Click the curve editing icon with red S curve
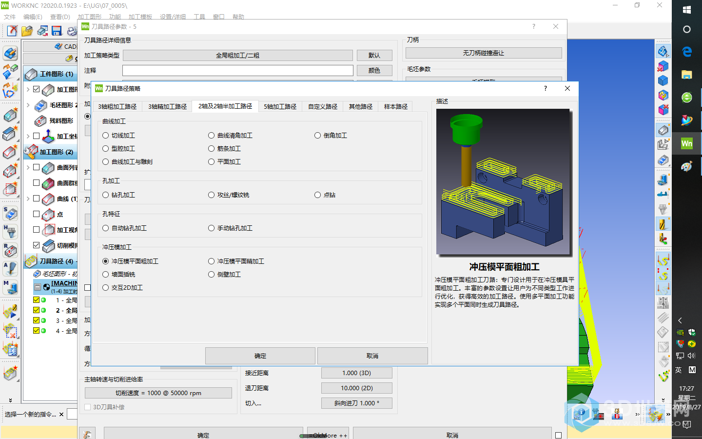 point(10,90)
